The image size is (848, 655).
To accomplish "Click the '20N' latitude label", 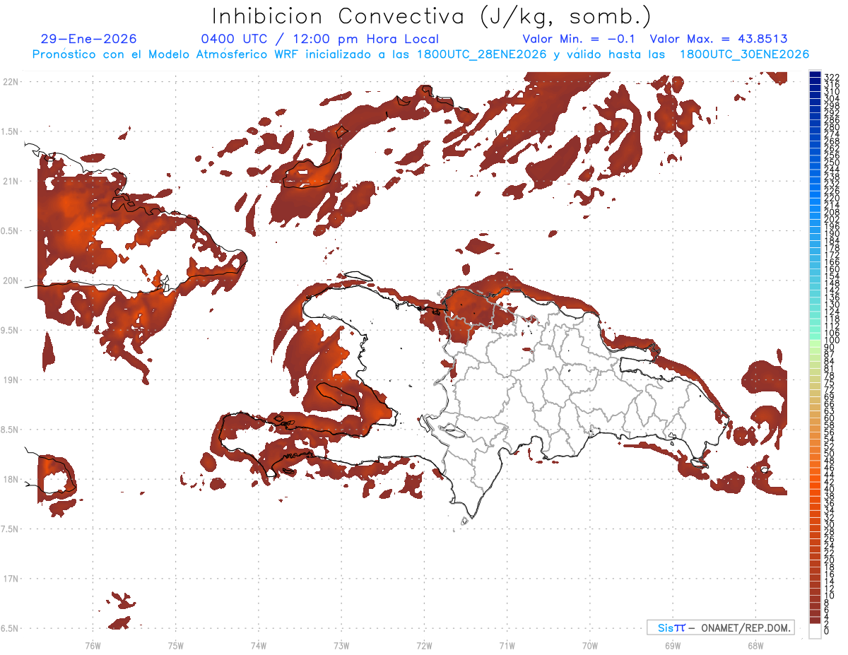I will 11,281.
